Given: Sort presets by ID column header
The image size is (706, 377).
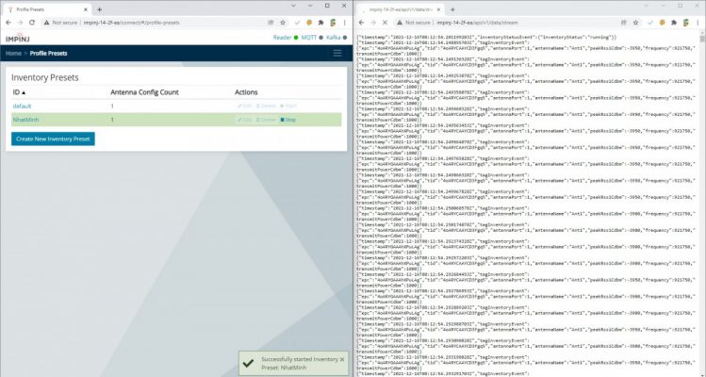Looking at the screenshot, I should point(18,92).
